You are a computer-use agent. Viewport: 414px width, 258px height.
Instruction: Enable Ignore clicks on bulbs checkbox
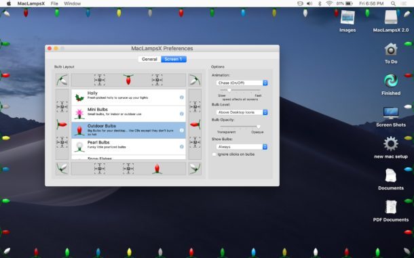pyautogui.click(x=214, y=154)
